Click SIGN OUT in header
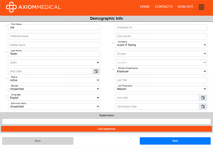Image resolution: width=213 pixels, height=148 pixels. 185,7
